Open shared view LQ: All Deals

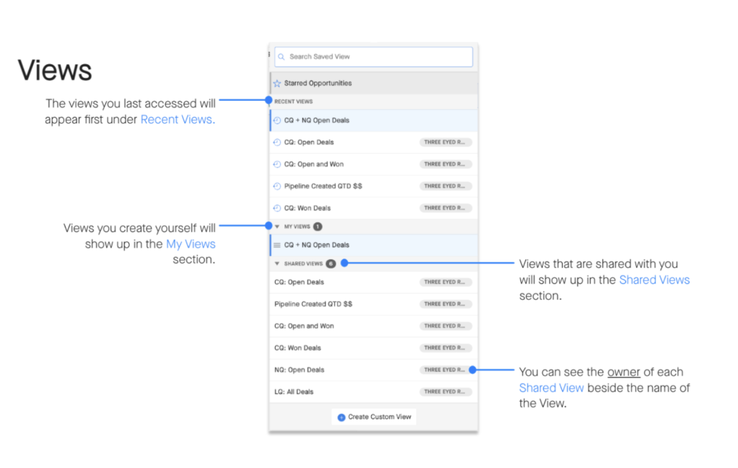[x=374, y=392]
